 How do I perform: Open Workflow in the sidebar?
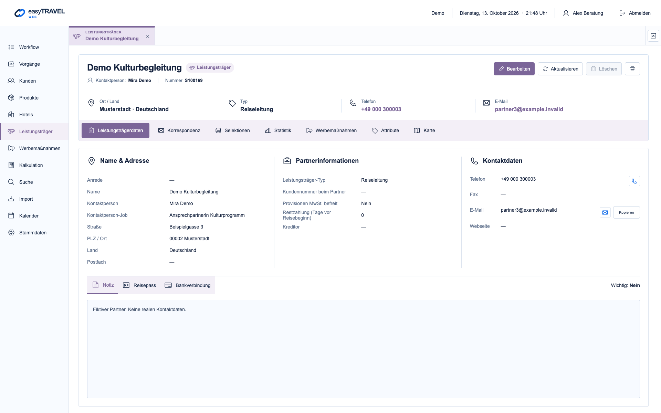[34, 47]
